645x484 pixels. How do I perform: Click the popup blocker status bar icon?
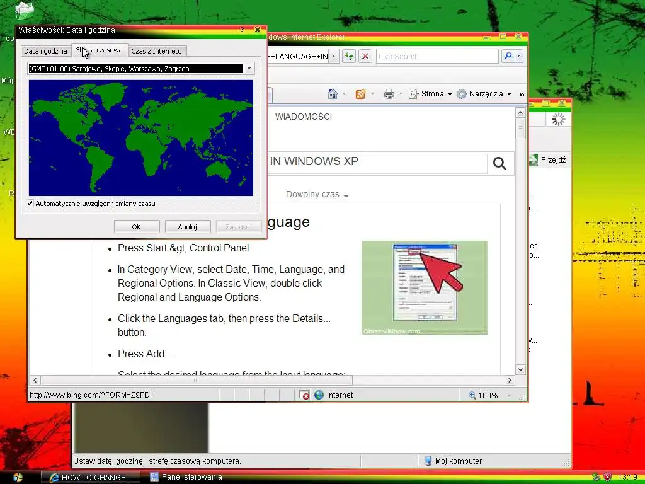point(304,395)
